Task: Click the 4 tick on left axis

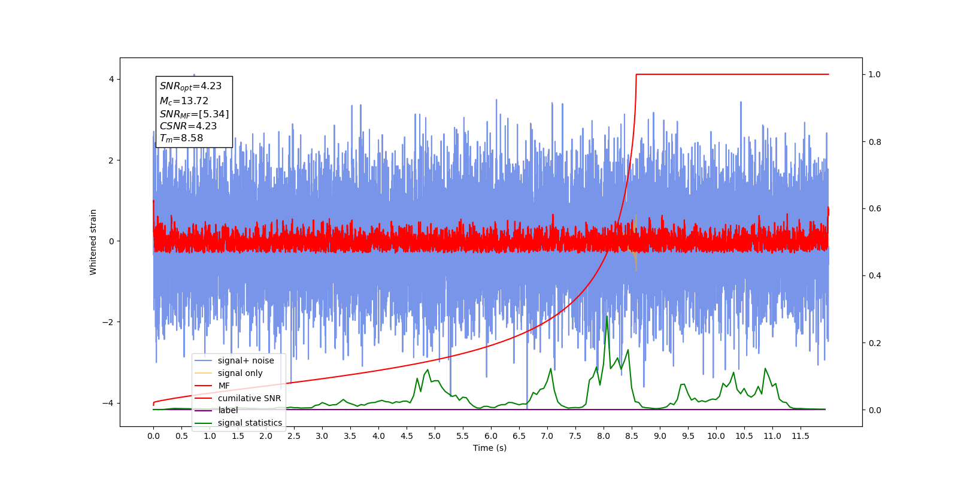Action: click(x=111, y=80)
